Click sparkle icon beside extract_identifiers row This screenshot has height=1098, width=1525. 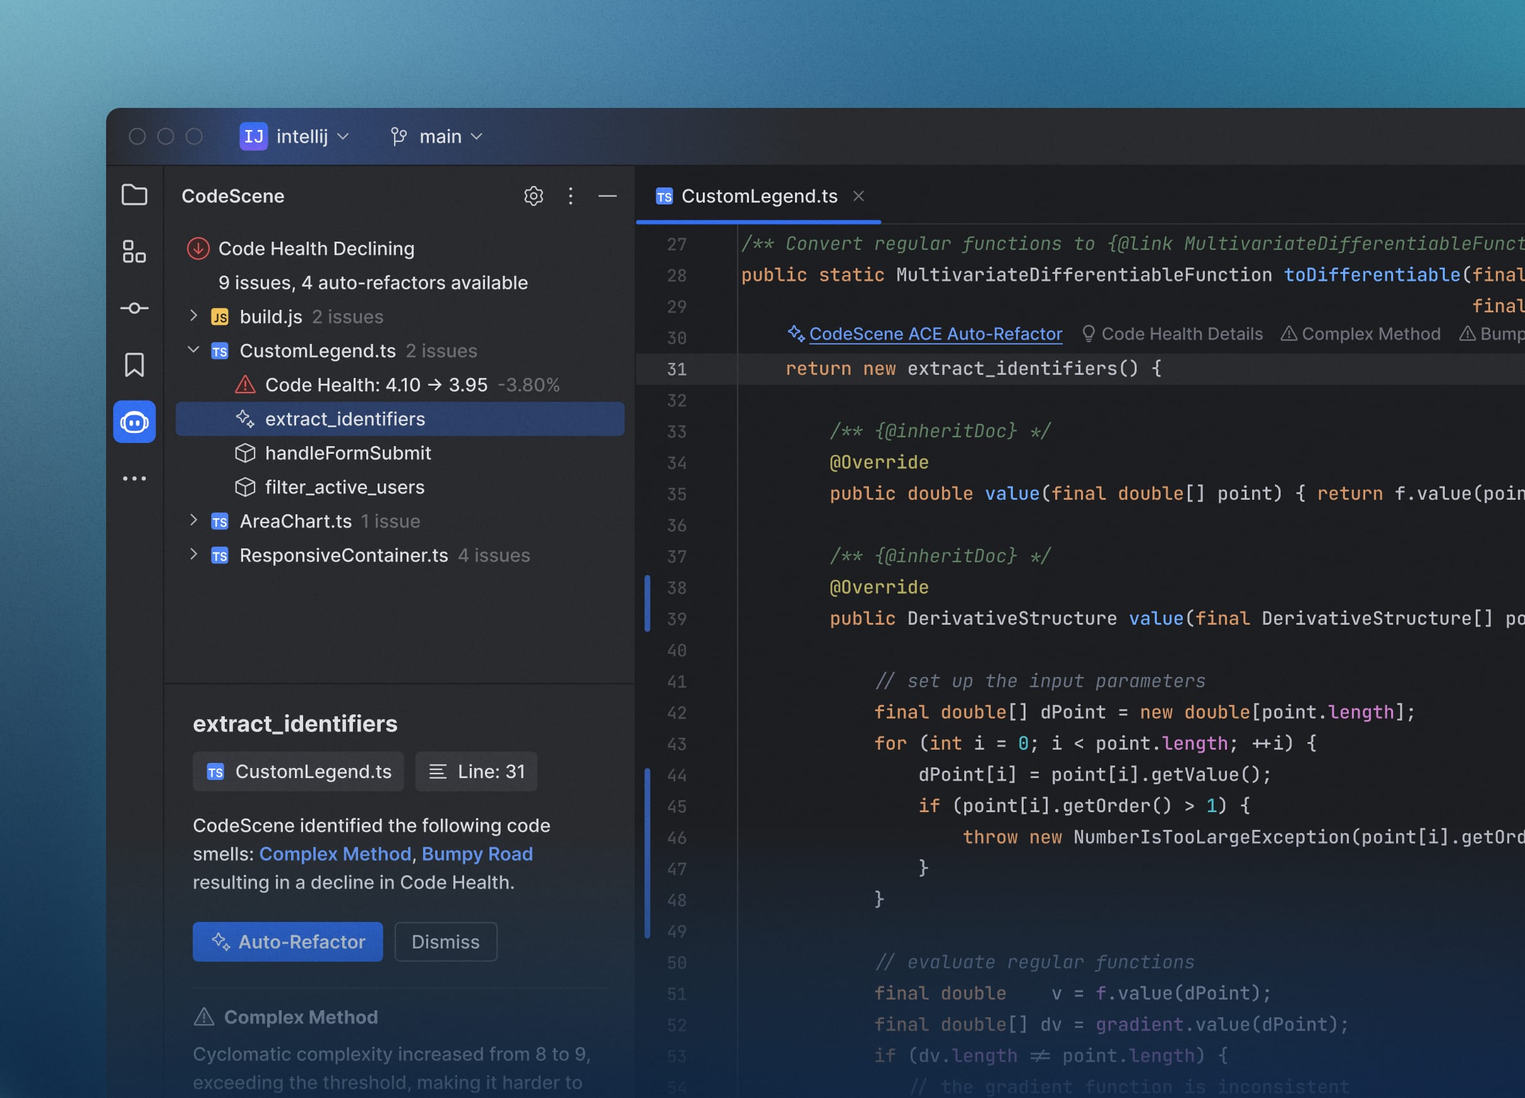pos(246,419)
